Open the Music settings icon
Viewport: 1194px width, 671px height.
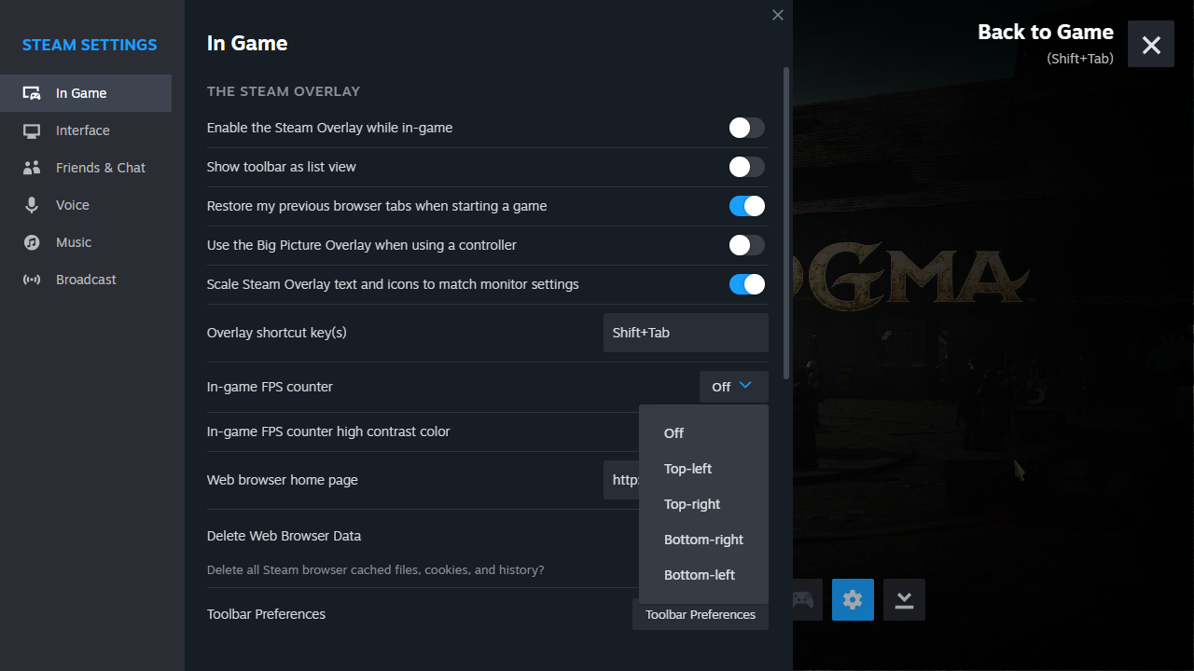[x=32, y=242]
